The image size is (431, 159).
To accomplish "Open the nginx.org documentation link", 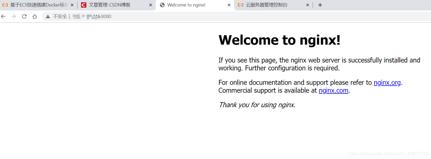I will click(387, 83).
